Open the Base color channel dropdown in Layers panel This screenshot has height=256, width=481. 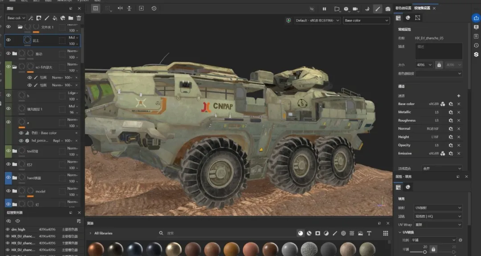16,18
